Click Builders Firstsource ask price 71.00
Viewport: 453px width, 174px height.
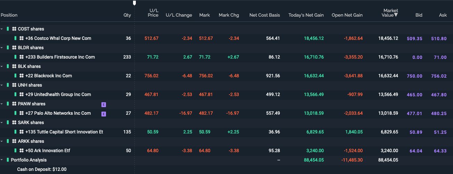coord(440,57)
